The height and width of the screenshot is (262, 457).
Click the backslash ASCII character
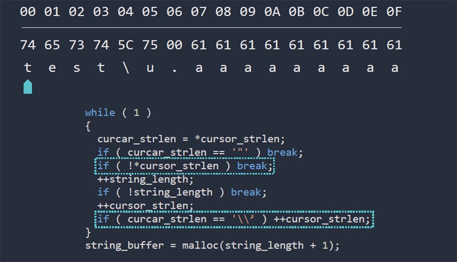126,68
